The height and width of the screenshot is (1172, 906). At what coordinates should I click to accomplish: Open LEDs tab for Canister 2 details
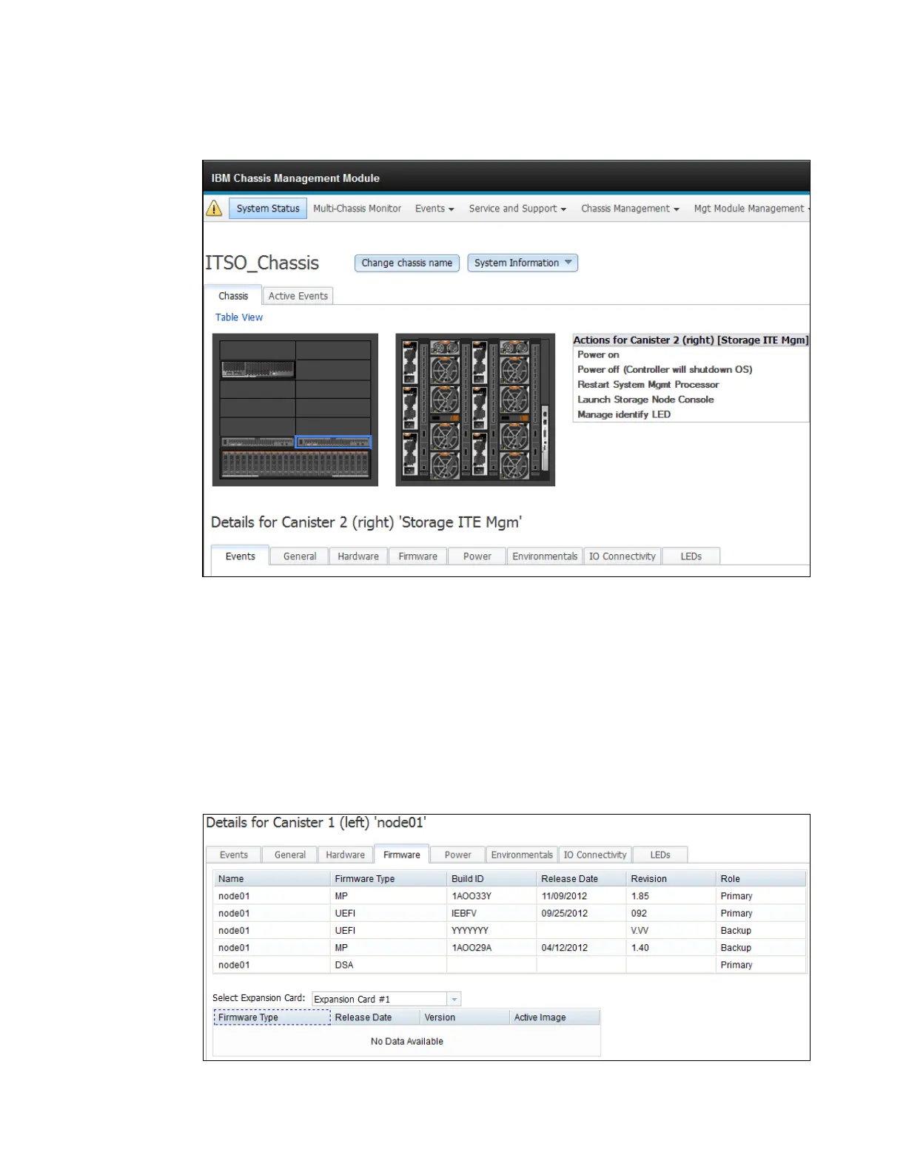(691, 556)
